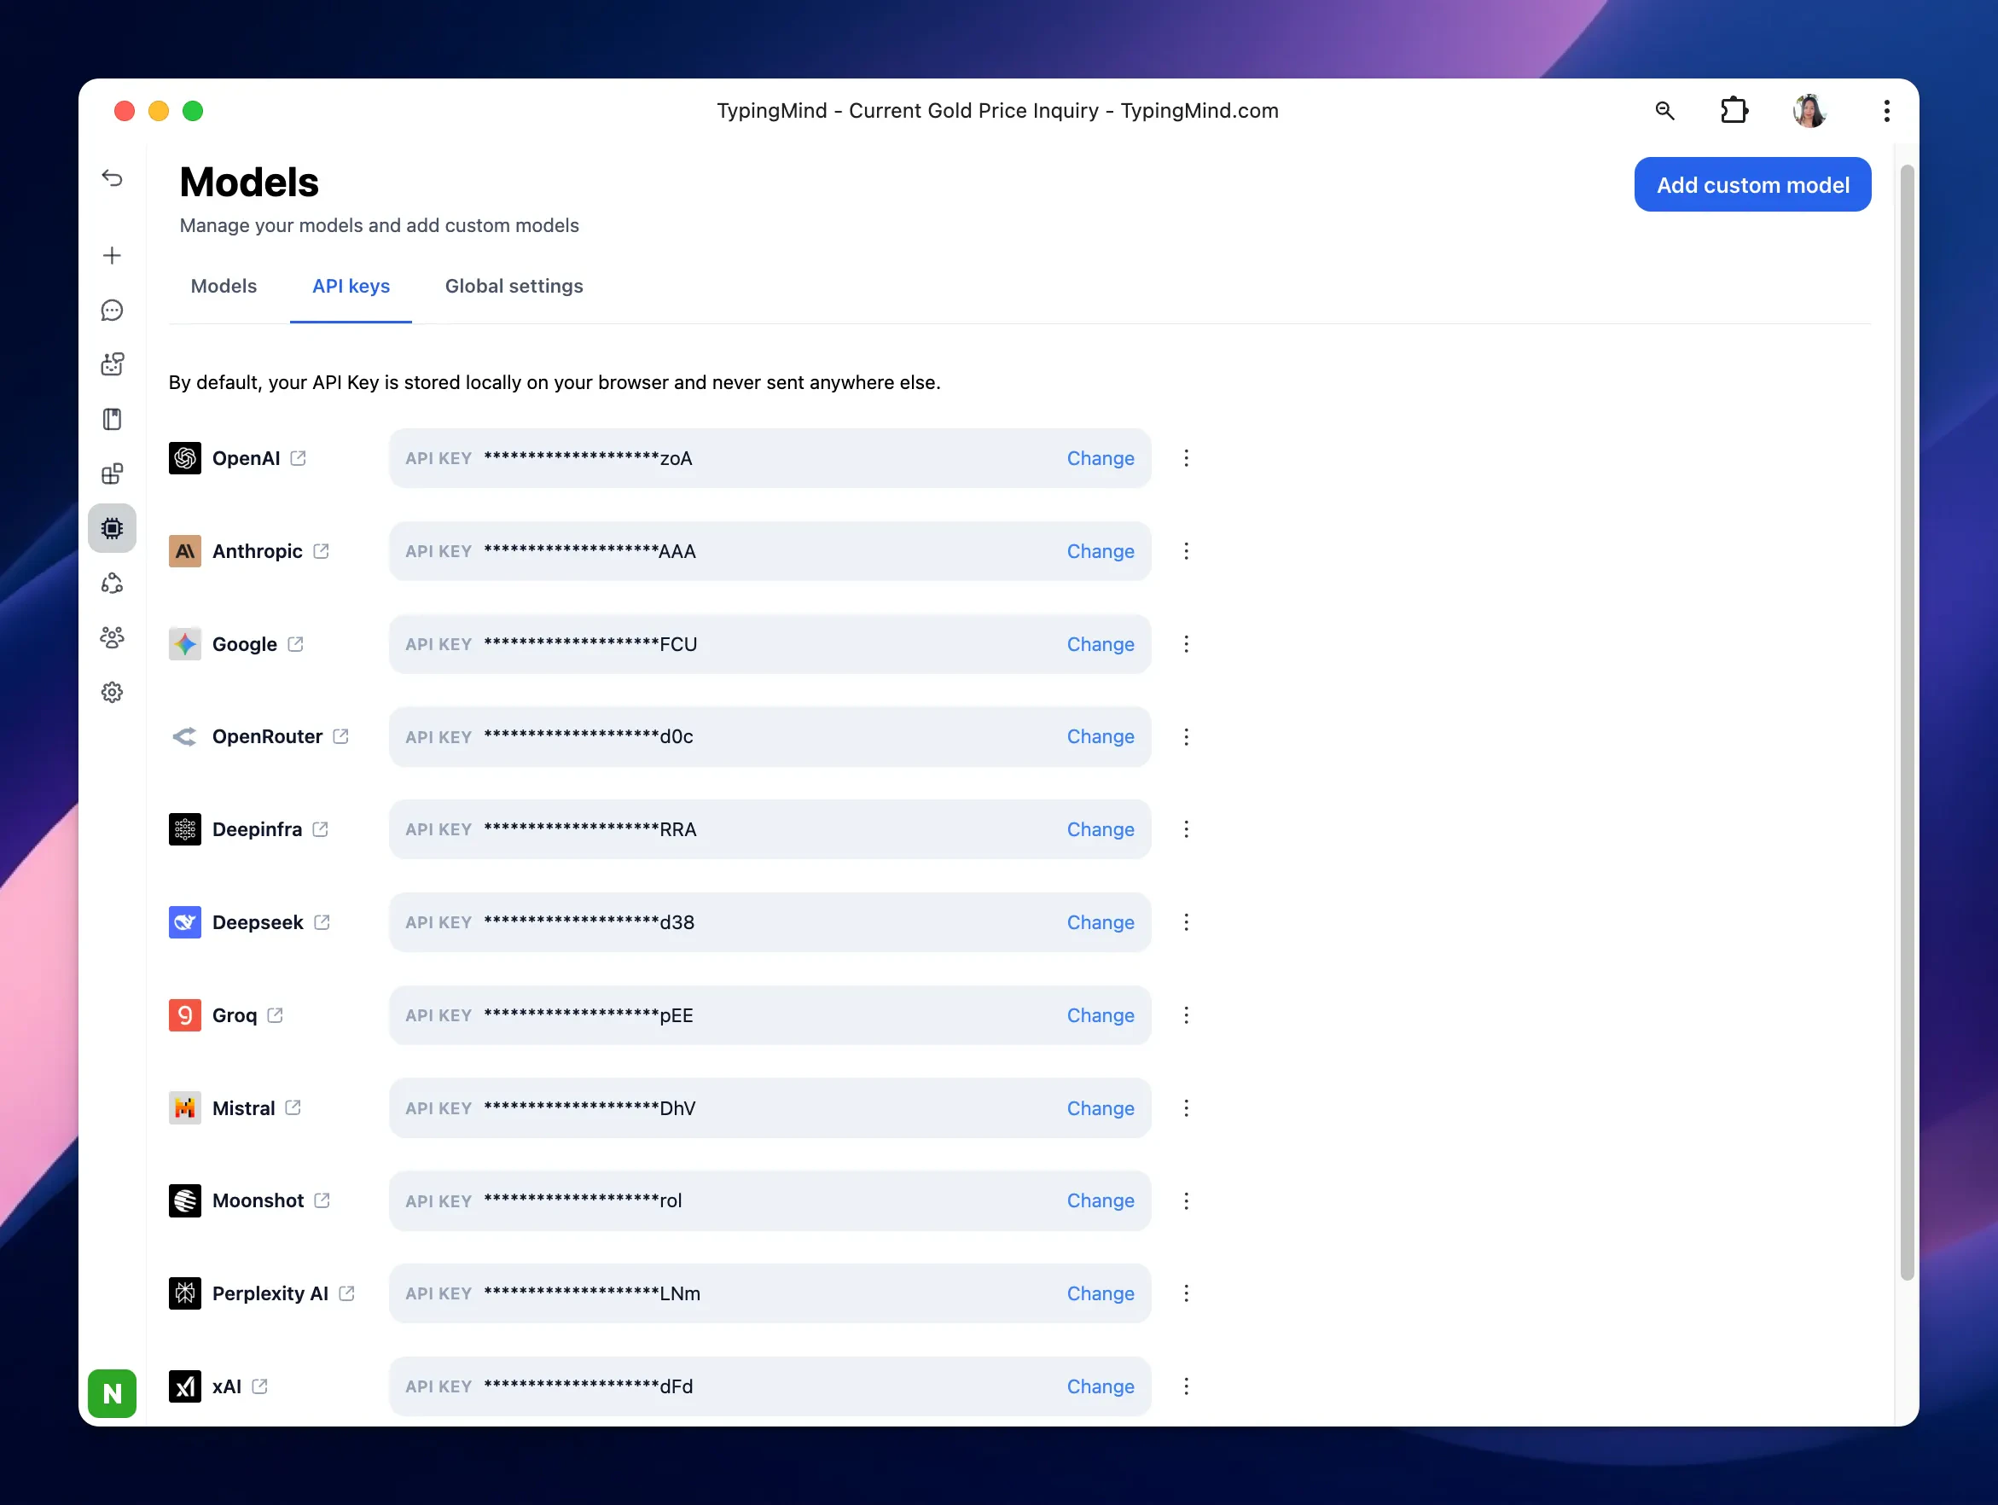Open chats via the speech bubble sidebar icon
The height and width of the screenshot is (1505, 1998).
(x=112, y=311)
